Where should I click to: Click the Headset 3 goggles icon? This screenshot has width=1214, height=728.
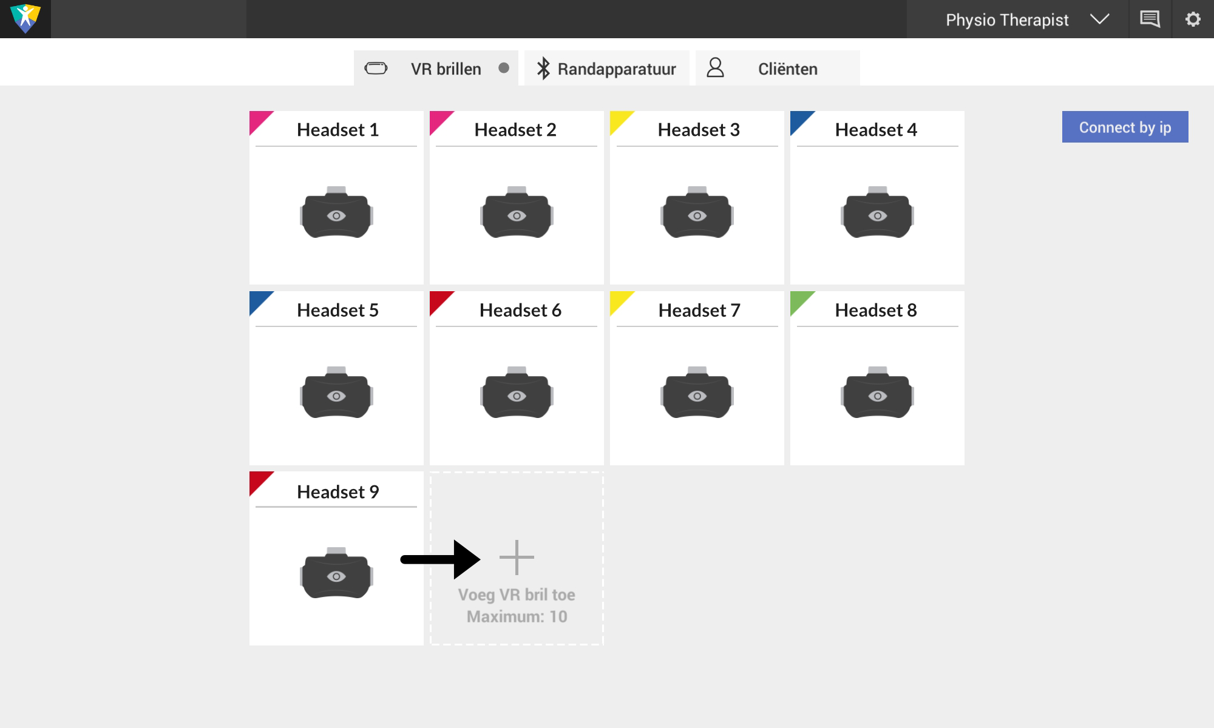697,214
